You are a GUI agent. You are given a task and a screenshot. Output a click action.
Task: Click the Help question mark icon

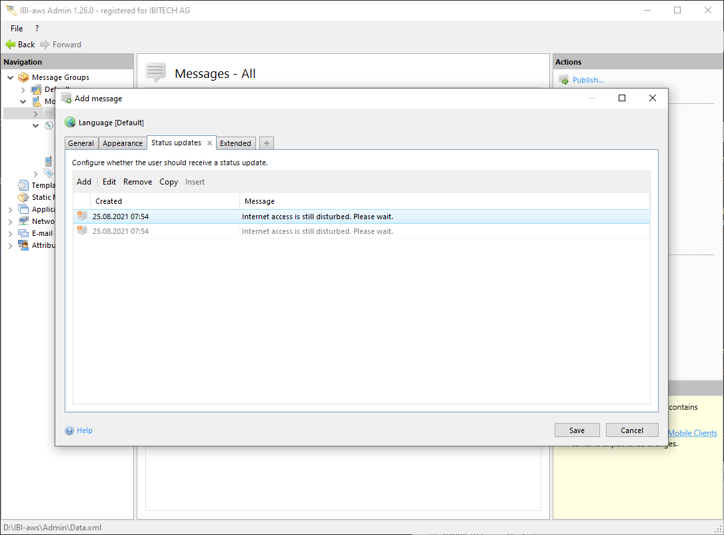coord(69,430)
